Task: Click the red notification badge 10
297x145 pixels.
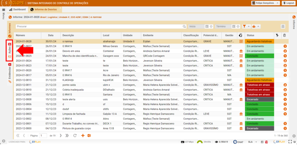Action: 267,142
